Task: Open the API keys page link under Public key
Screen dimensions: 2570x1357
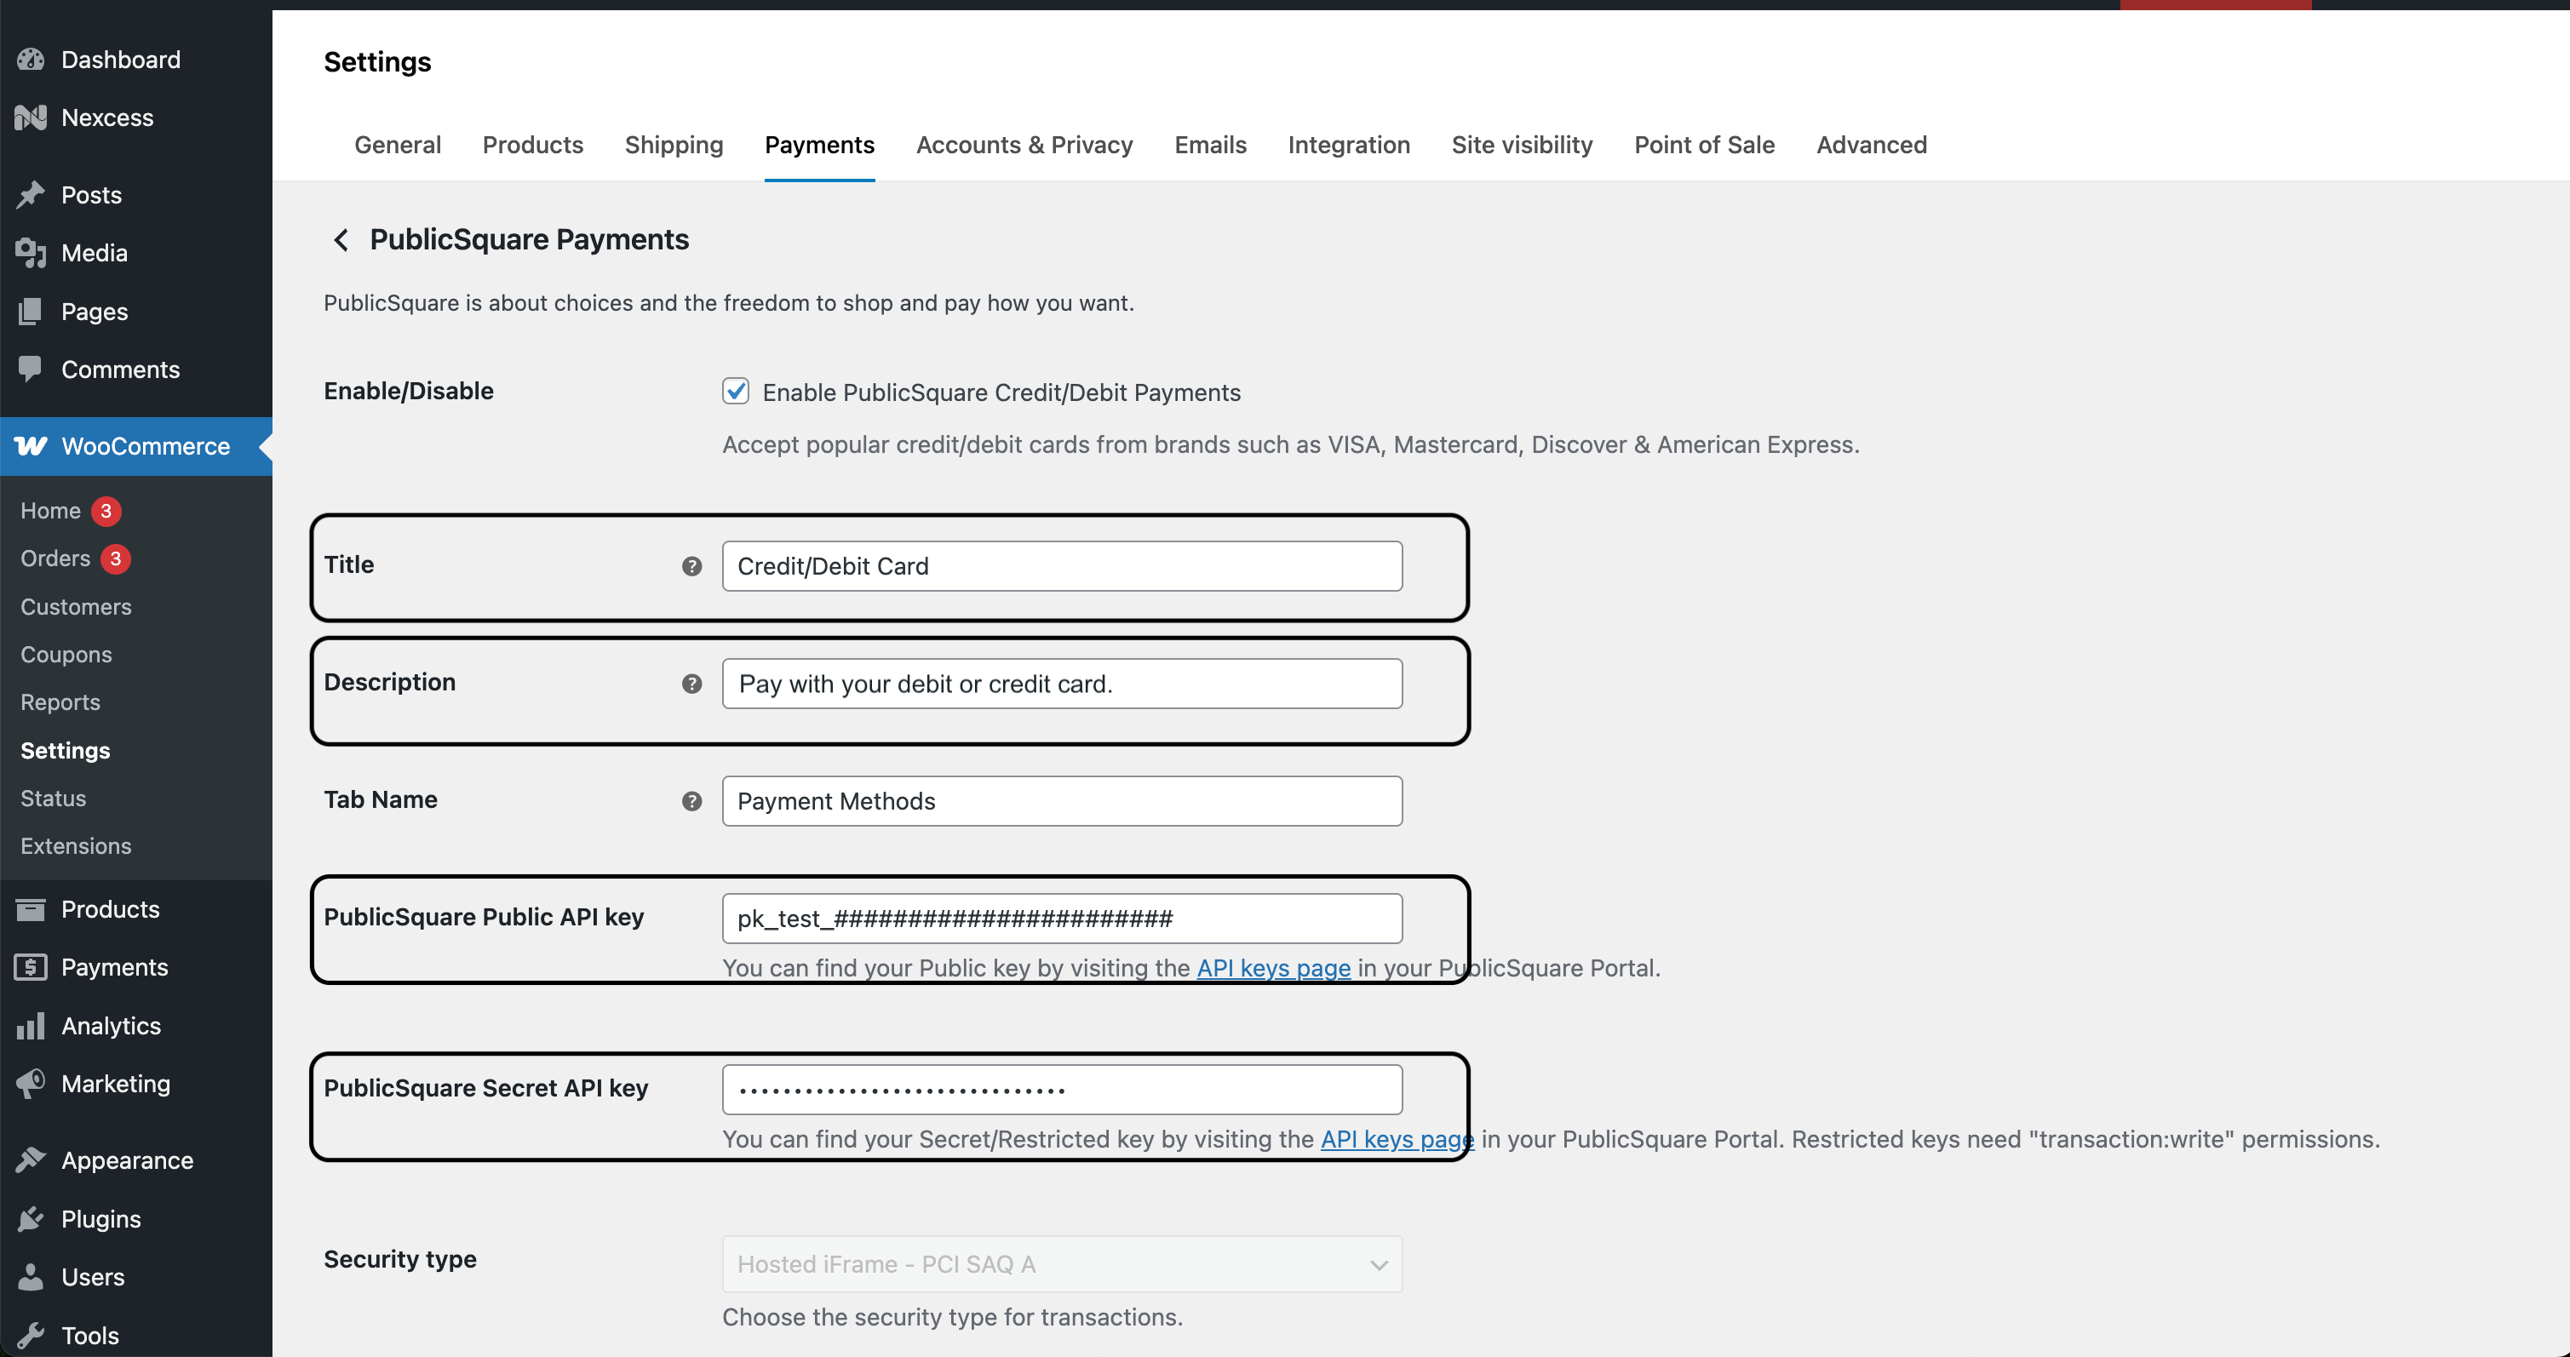Action: [x=1273, y=968]
